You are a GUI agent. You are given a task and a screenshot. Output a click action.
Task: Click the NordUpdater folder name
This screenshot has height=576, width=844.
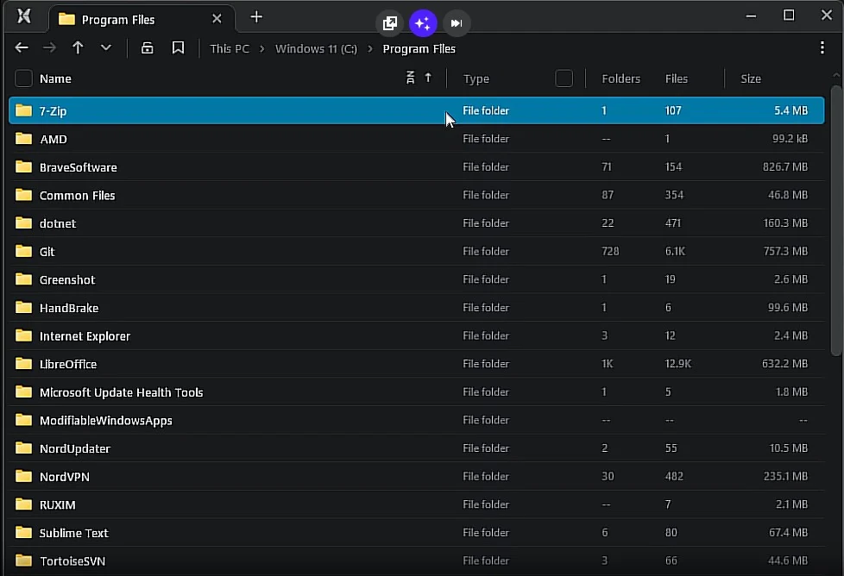75,448
